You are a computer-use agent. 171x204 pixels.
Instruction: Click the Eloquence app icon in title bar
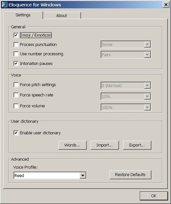click(4, 5)
